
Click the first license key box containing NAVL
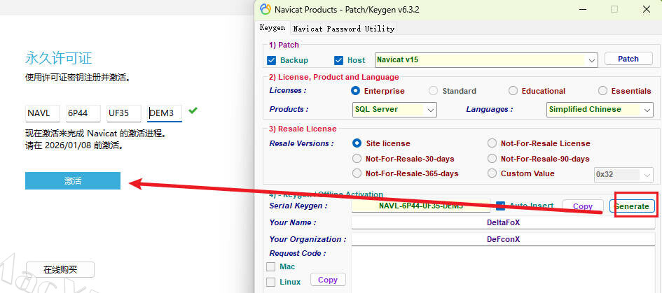(42, 113)
